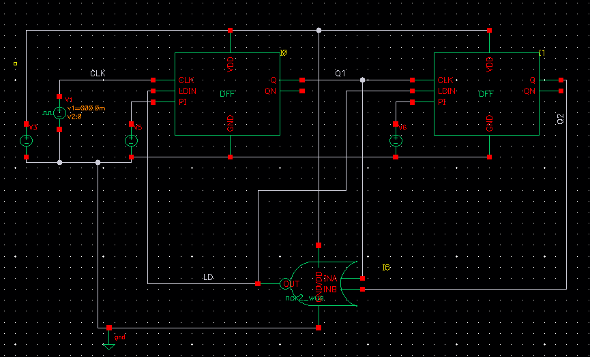590x357 pixels.
Task: Click the V6 source name label
Action: 402,127
